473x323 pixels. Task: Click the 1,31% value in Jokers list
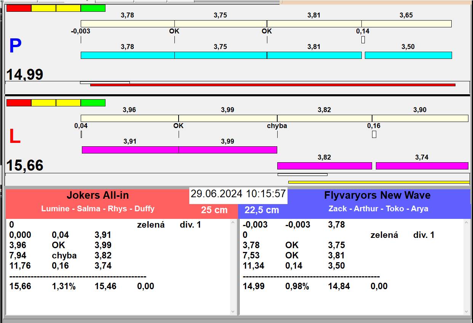click(64, 286)
